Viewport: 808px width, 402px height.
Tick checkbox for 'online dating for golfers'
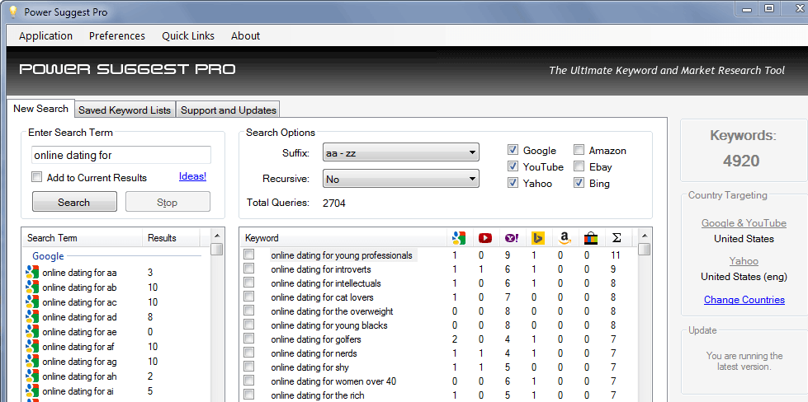tap(249, 339)
